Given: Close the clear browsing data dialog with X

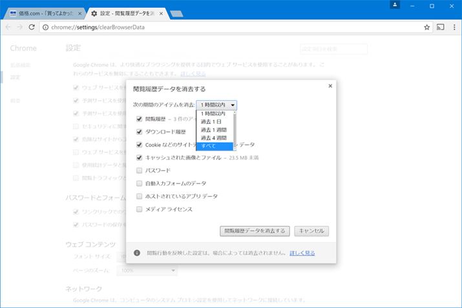Looking at the screenshot, I should coord(330,85).
